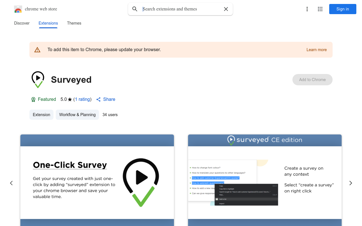
Task: Click the chrome web store title text
Action: click(x=41, y=9)
